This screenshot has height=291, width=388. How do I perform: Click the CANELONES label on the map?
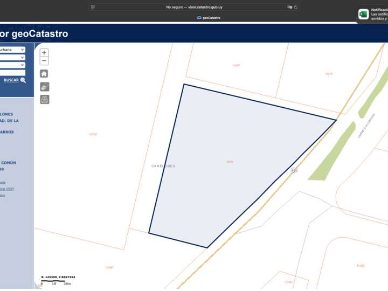click(x=163, y=166)
